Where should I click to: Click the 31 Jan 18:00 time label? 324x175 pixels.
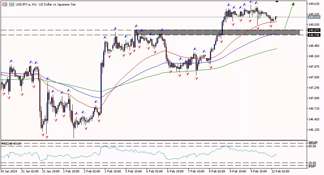click(x=51, y=171)
